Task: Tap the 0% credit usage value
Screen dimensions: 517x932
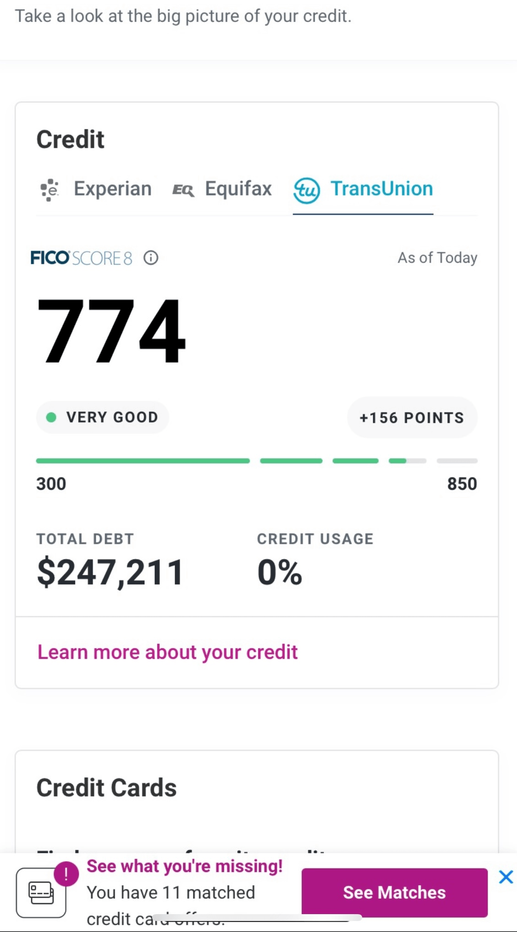Action: (280, 572)
